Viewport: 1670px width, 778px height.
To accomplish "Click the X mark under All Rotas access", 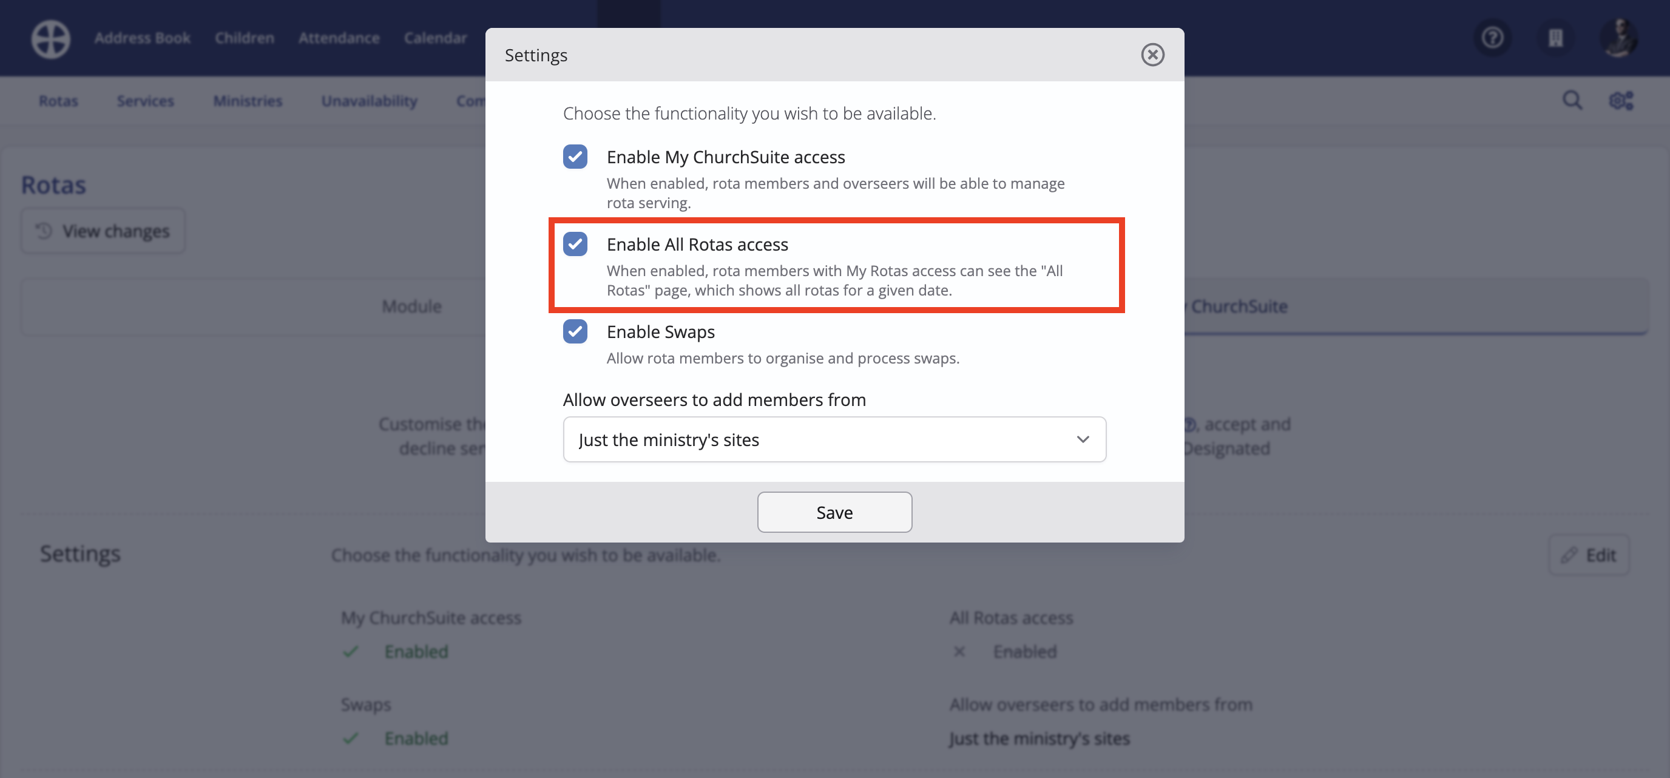I will coord(959,652).
